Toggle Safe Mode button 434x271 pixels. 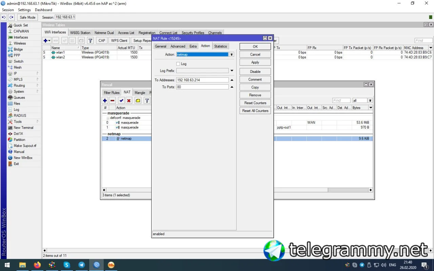[27, 17]
